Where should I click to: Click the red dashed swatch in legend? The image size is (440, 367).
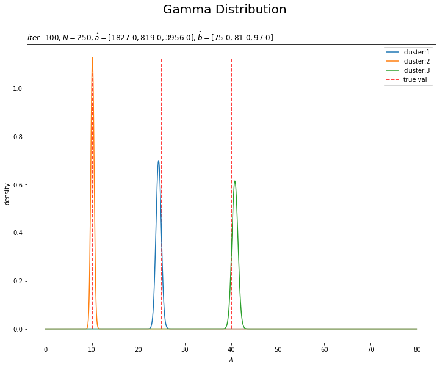(392, 79)
